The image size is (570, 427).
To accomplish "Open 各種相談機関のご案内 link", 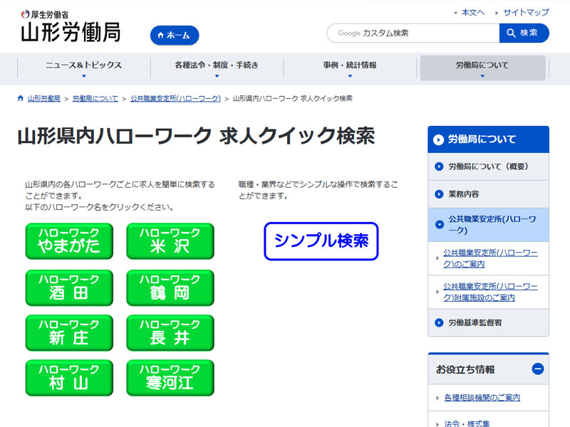I will point(482,398).
